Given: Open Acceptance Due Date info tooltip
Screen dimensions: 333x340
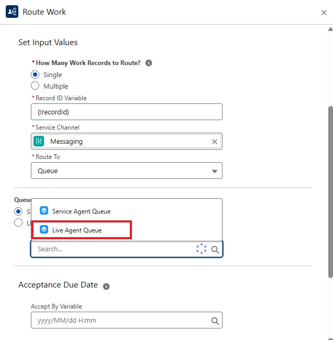Looking at the screenshot, I should [x=106, y=286].
